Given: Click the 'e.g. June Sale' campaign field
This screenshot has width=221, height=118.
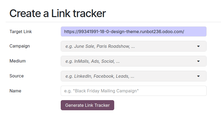Looking at the screenshot, I should point(80,46).
